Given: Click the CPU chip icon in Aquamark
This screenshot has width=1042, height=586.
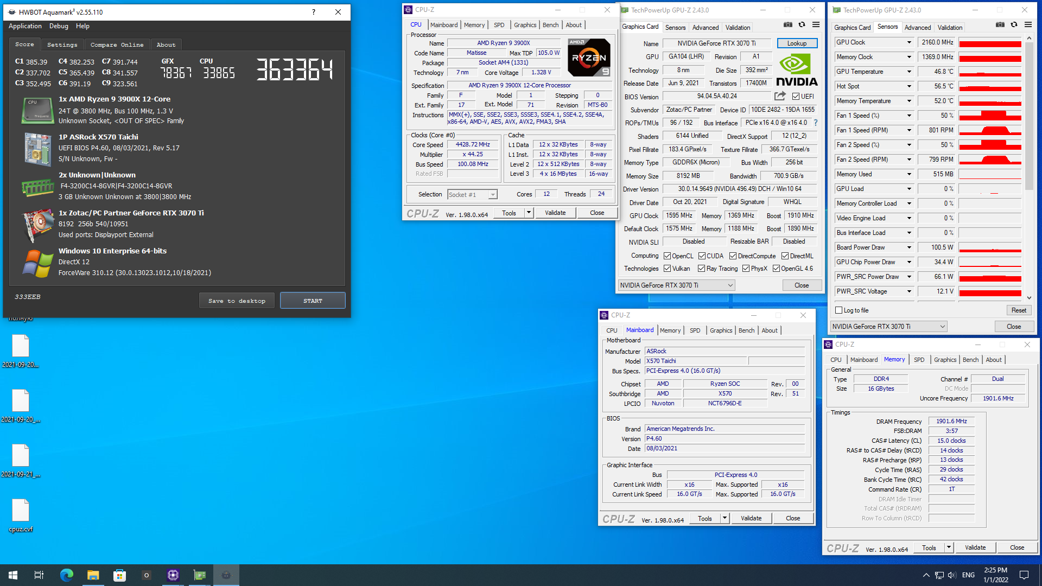Looking at the screenshot, I should click(x=37, y=110).
